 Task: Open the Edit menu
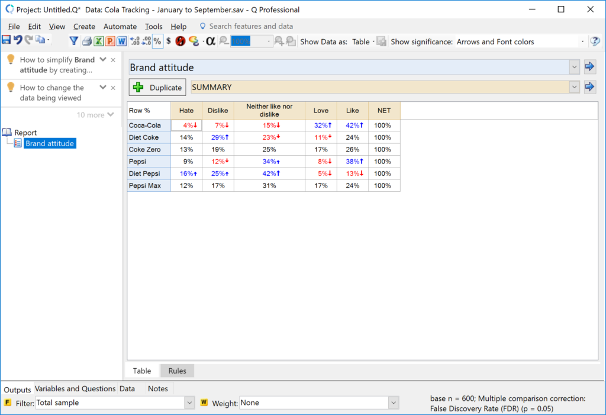pos(34,26)
